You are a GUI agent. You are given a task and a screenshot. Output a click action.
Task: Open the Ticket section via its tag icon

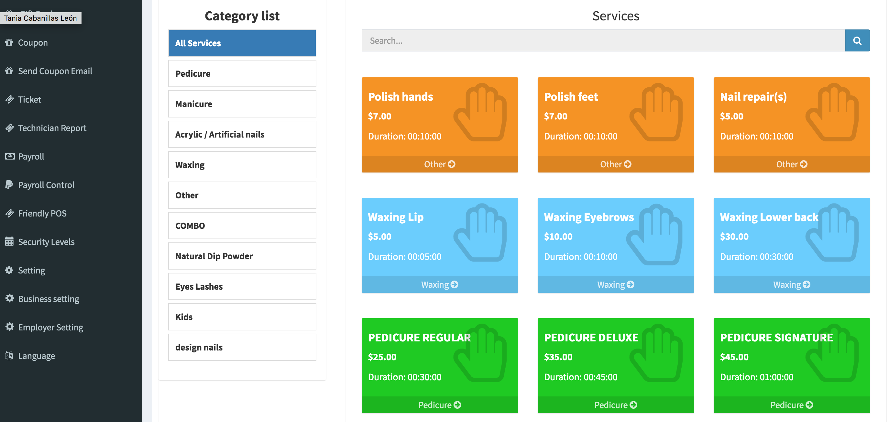9,99
